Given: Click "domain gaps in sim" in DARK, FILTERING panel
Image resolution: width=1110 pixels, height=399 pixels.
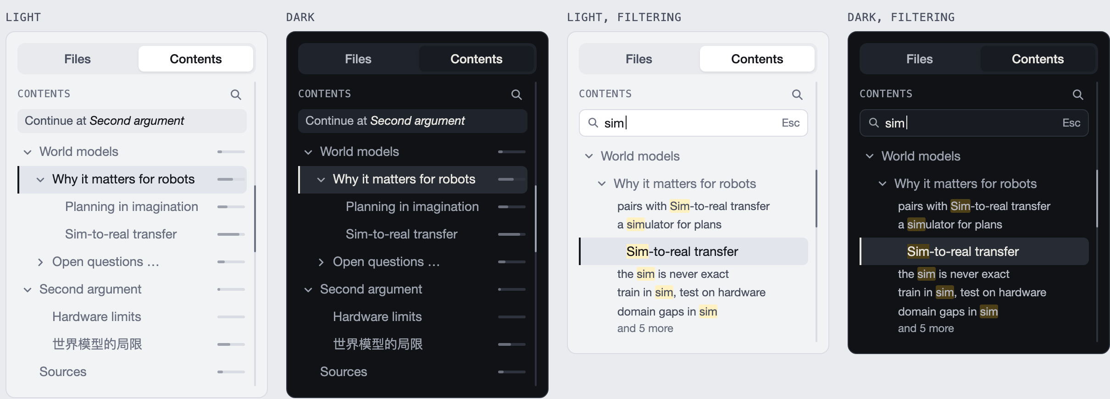Looking at the screenshot, I should coord(948,312).
